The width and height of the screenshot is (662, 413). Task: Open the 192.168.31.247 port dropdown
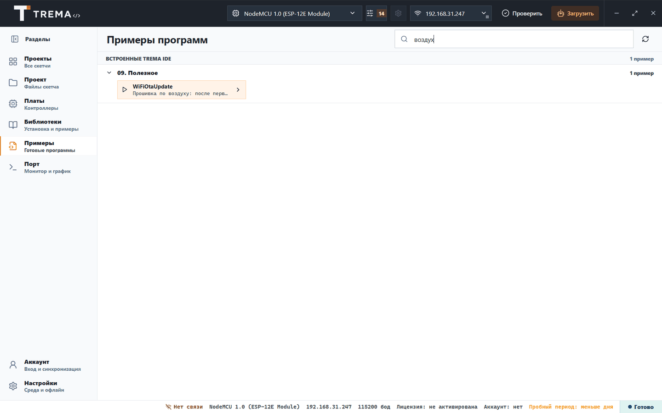(451, 13)
